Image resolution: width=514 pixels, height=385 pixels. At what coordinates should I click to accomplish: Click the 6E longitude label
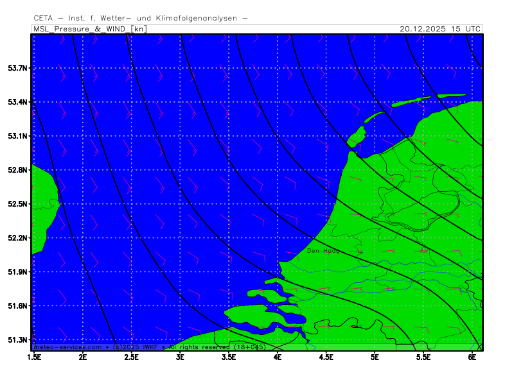click(x=472, y=356)
